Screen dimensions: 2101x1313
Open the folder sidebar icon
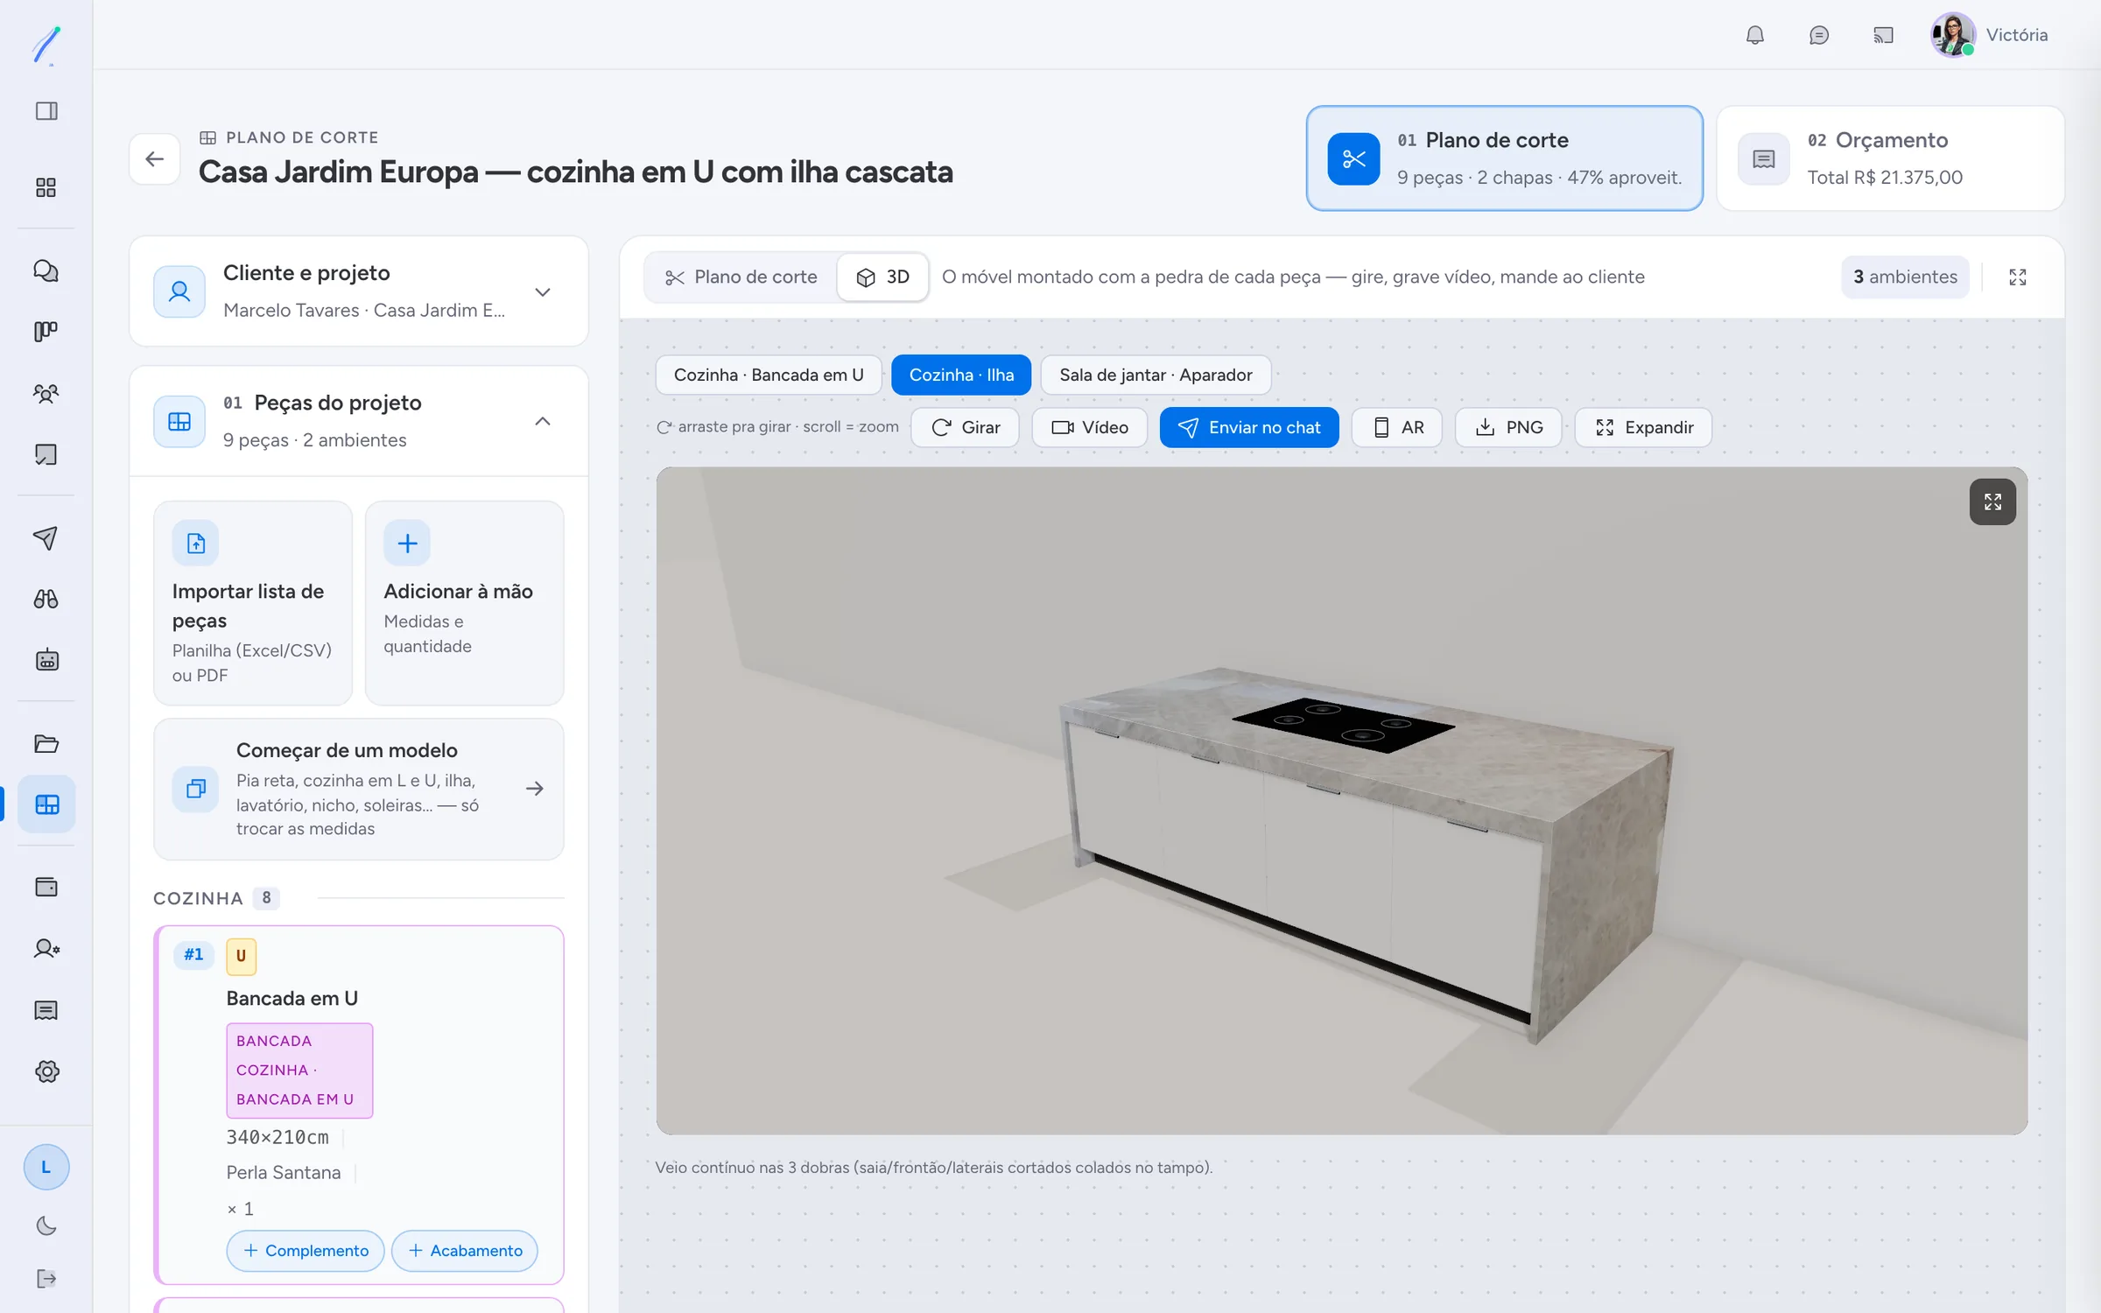click(46, 743)
